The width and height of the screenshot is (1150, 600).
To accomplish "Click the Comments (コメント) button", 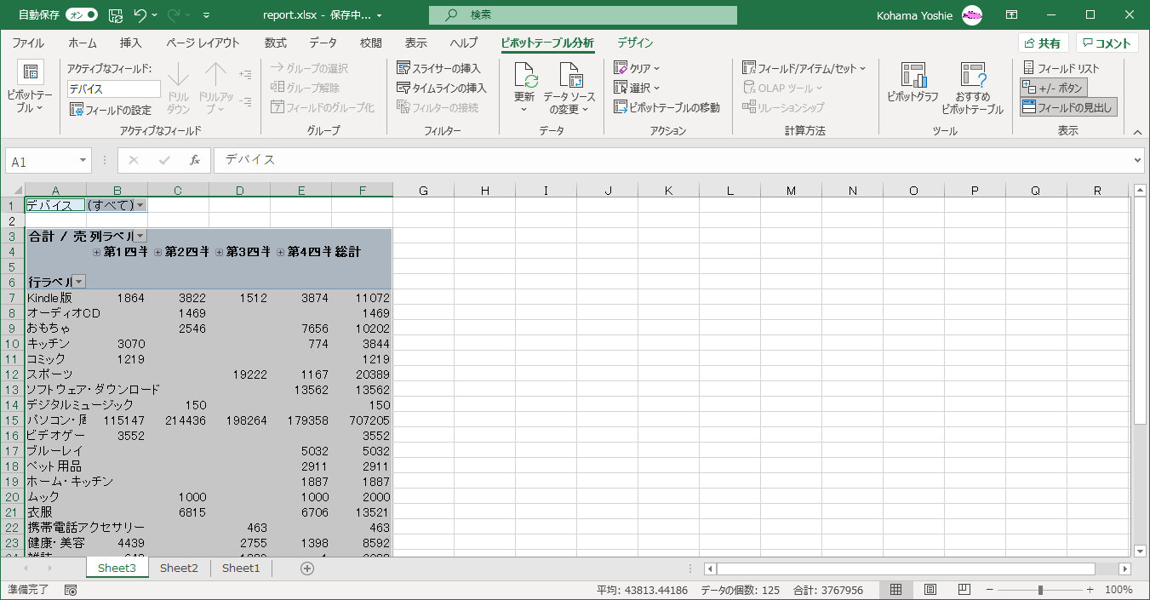I will tap(1107, 43).
